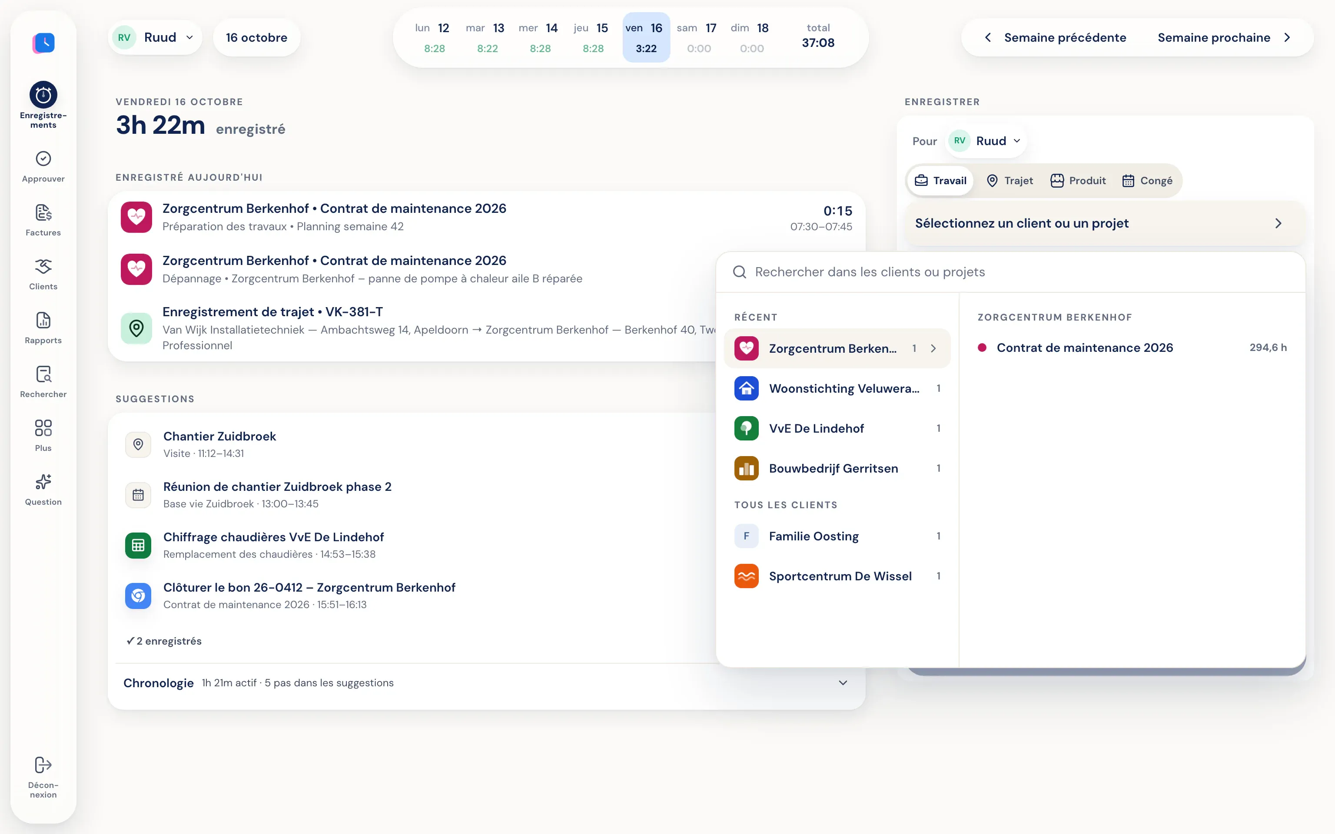
Task: Open Enregistrements in the sidebar
Action: click(43, 105)
